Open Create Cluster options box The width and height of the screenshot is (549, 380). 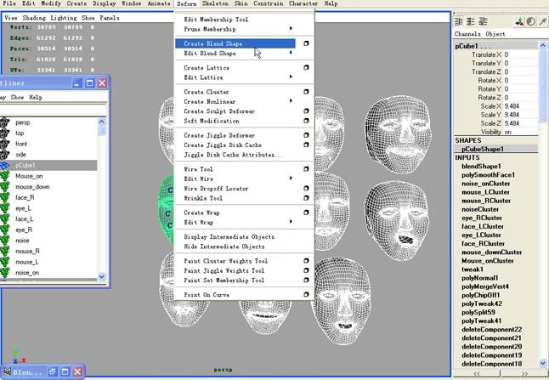[x=306, y=92]
